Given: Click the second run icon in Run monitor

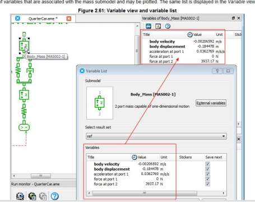Looking at the screenshot, I should tap(32, 196).
